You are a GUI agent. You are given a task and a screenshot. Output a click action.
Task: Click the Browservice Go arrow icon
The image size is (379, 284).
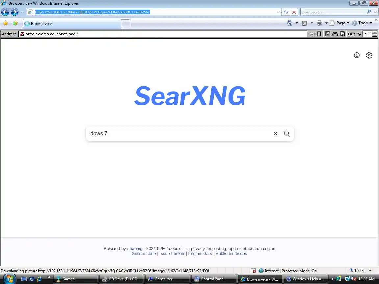(x=312, y=34)
